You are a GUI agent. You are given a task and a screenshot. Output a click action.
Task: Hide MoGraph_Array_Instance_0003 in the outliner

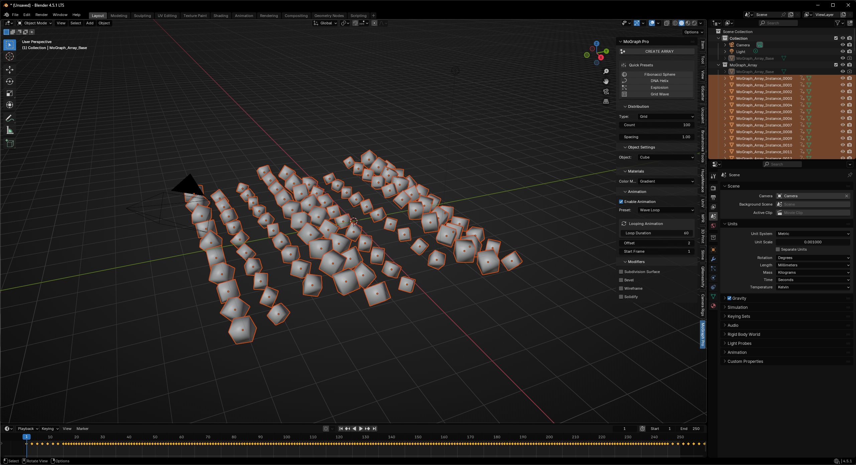(843, 98)
